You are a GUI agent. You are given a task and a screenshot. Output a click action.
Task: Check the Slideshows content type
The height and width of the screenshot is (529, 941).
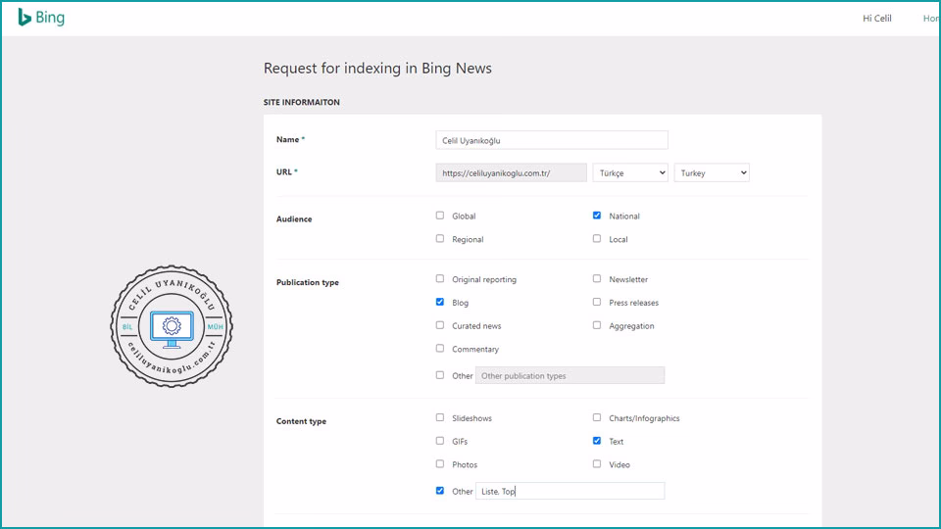tap(440, 417)
